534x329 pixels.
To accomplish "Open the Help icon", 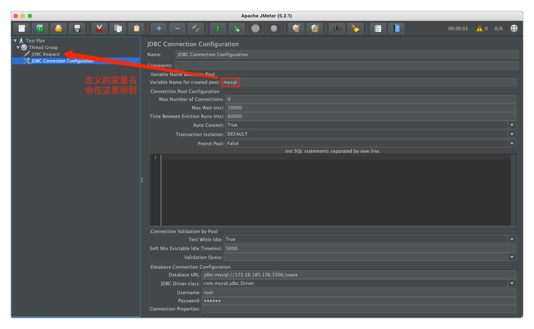I will pyautogui.click(x=396, y=28).
